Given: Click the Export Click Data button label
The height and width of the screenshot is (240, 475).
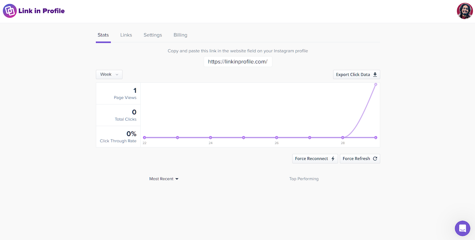Looking at the screenshot, I should [x=353, y=75].
